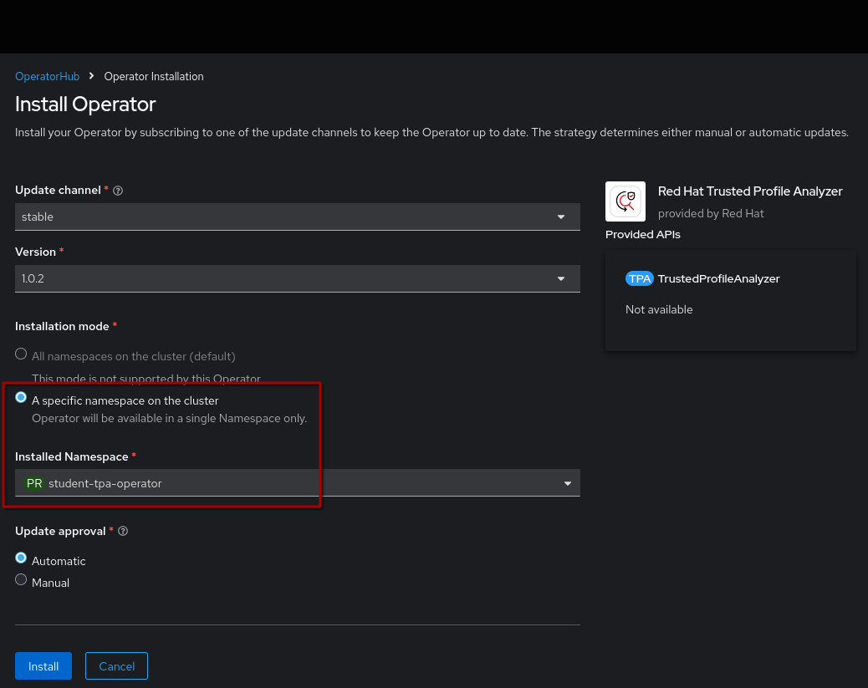868x688 pixels.
Task: Click the Operator Installation breadcrumb item
Action: coord(154,76)
